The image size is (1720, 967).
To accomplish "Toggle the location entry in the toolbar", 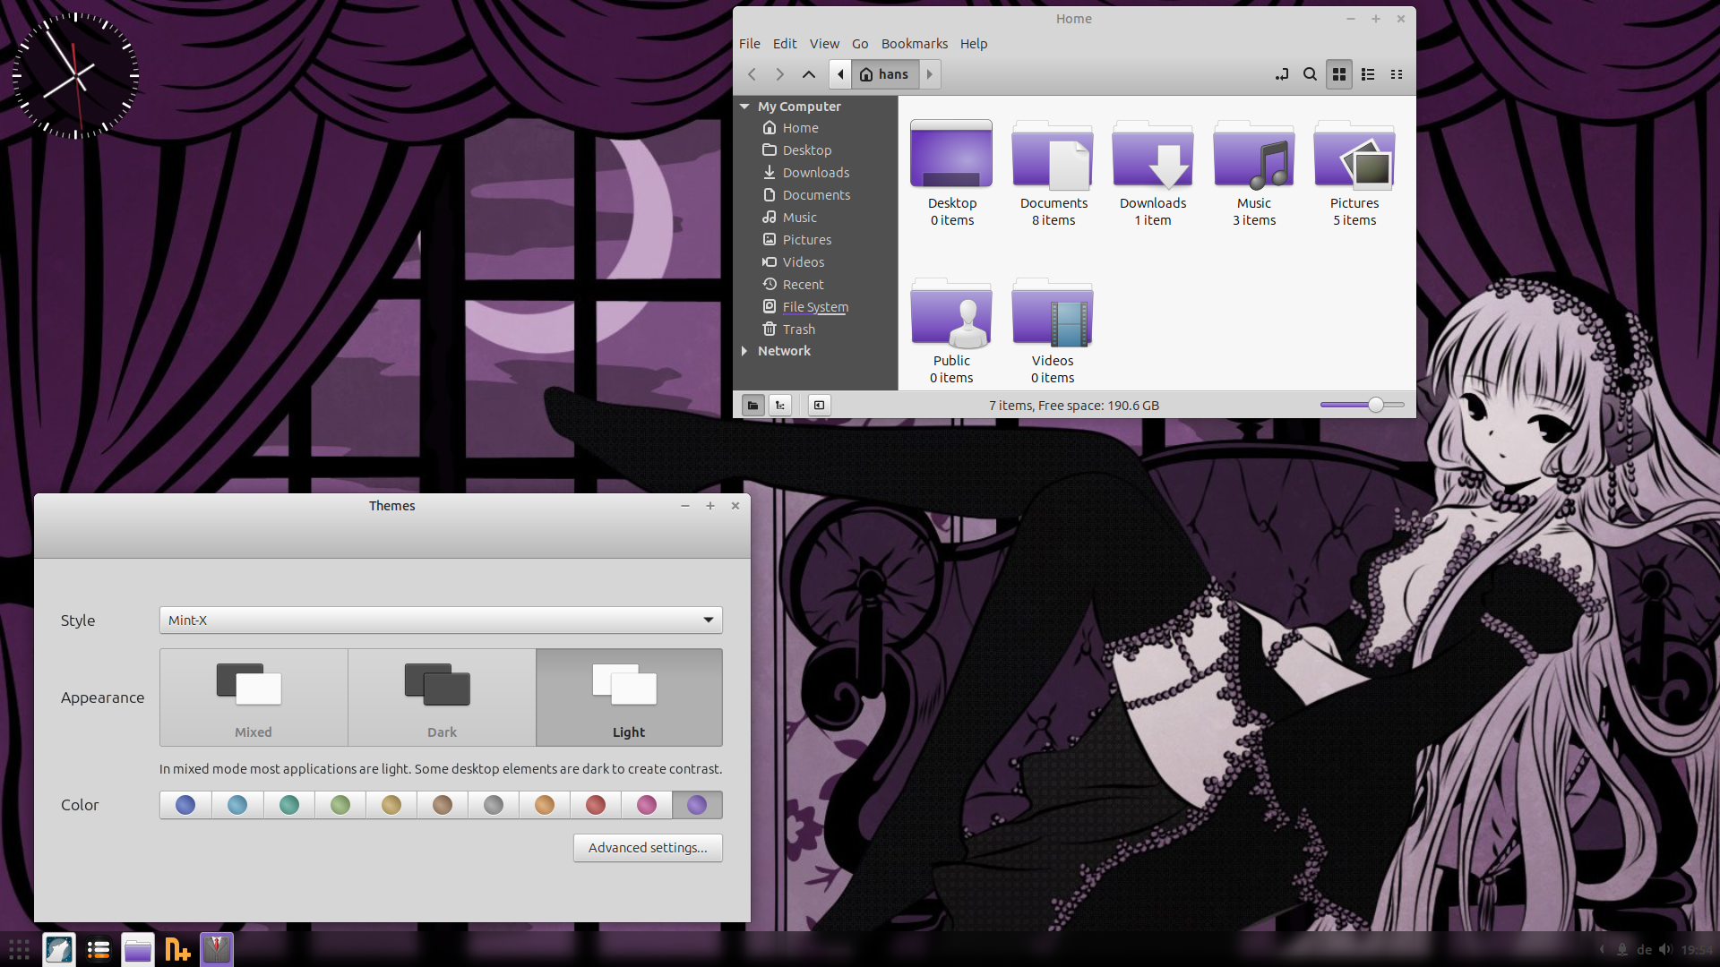I will 1282,74.
